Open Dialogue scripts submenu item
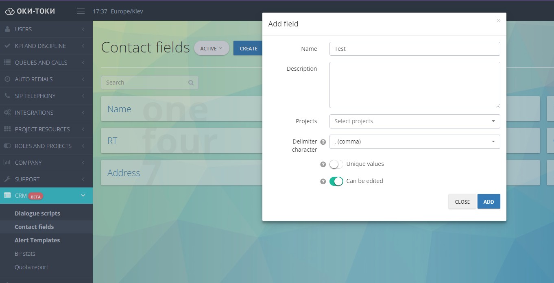Image resolution: width=554 pixels, height=283 pixels. [37, 213]
